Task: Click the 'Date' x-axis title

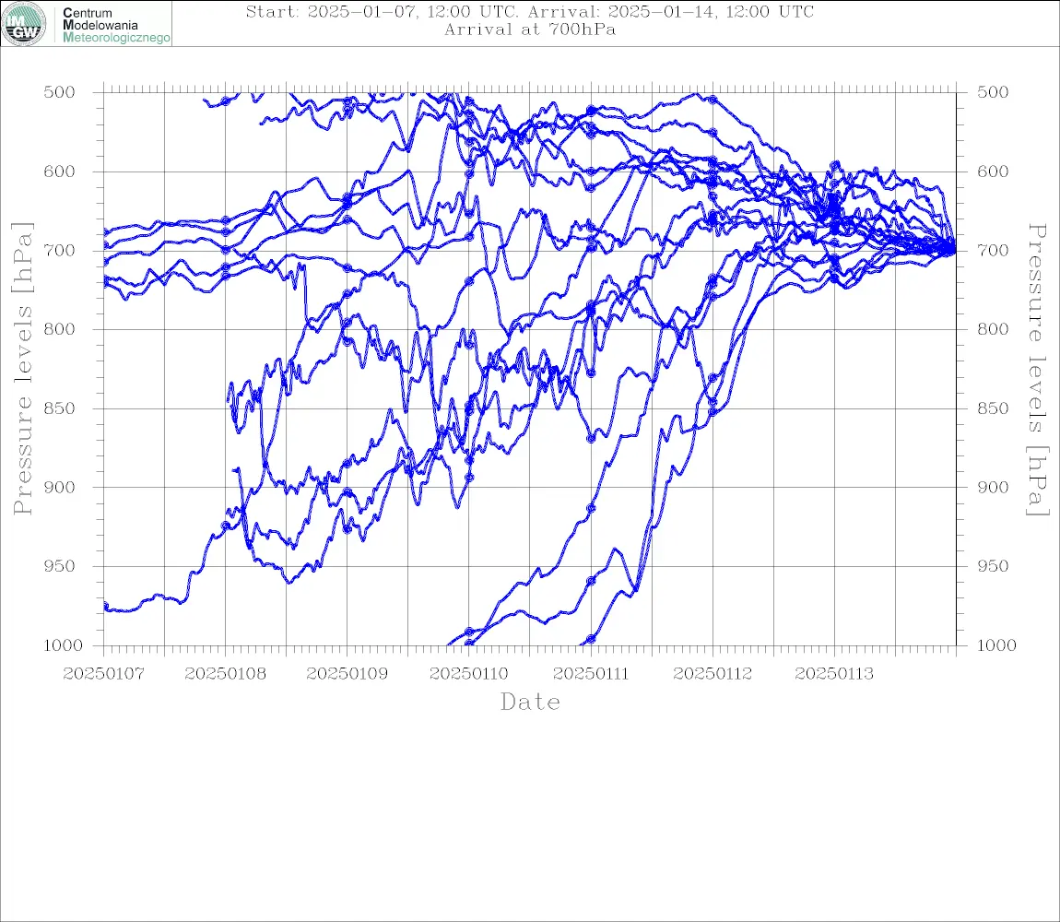Action: pos(530,703)
